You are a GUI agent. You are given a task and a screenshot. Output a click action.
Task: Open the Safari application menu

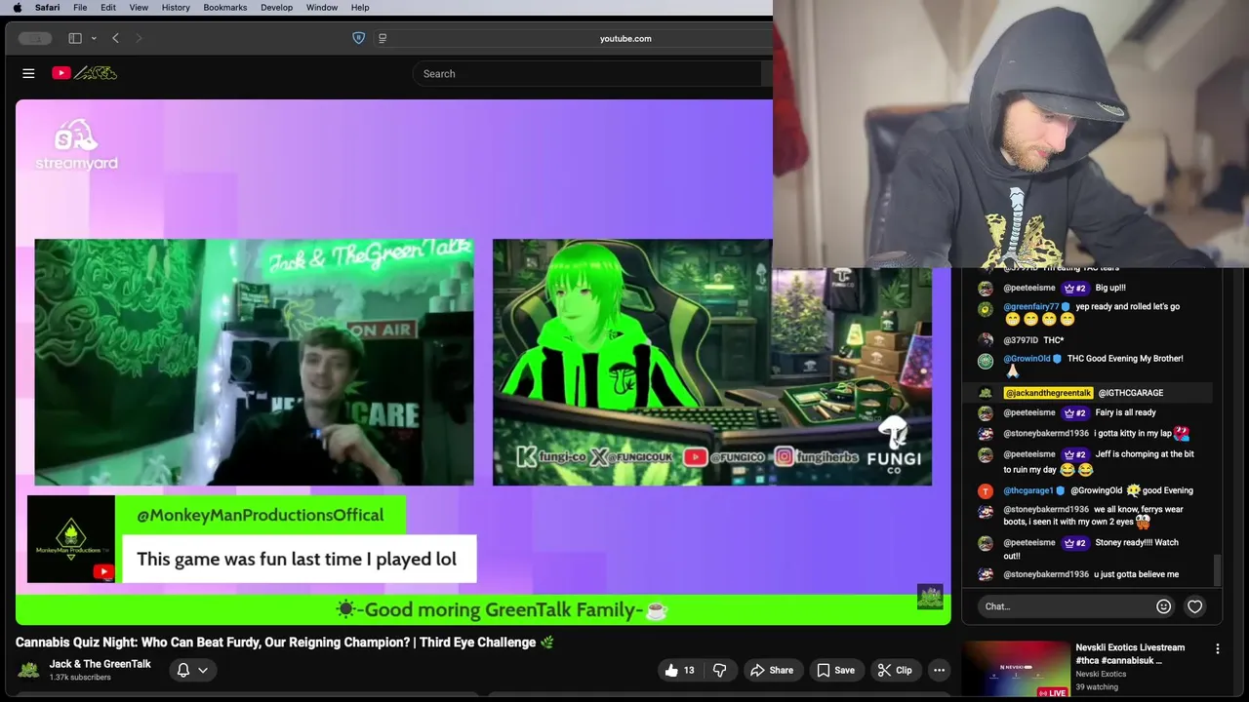pos(47,7)
